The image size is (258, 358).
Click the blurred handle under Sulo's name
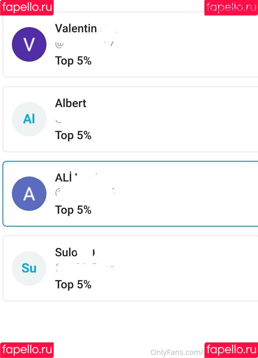coord(85,267)
